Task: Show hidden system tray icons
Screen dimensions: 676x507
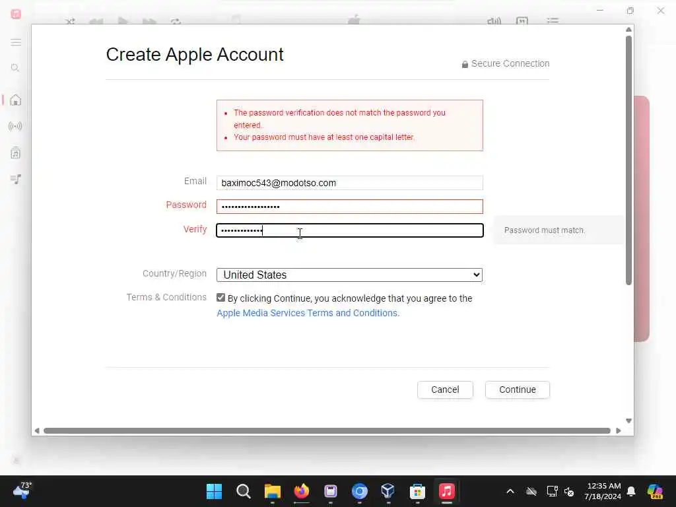Action: click(510, 491)
